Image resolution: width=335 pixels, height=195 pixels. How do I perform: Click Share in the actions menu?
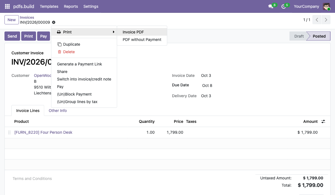point(84,72)
